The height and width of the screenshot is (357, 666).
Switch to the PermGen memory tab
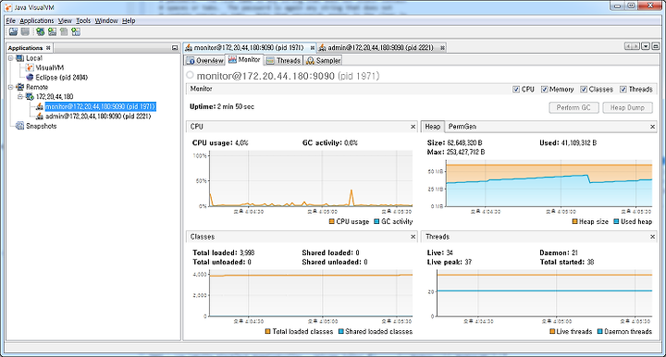pyautogui.click(x=462, y=127)
